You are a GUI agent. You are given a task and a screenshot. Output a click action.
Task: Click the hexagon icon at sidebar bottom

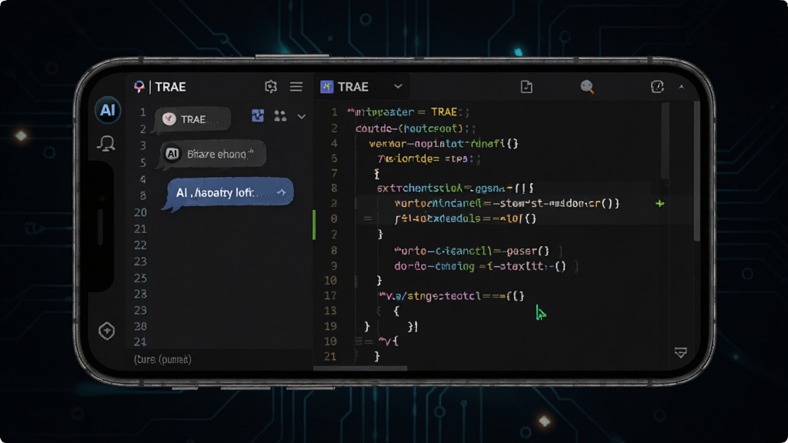pos(106,331)
